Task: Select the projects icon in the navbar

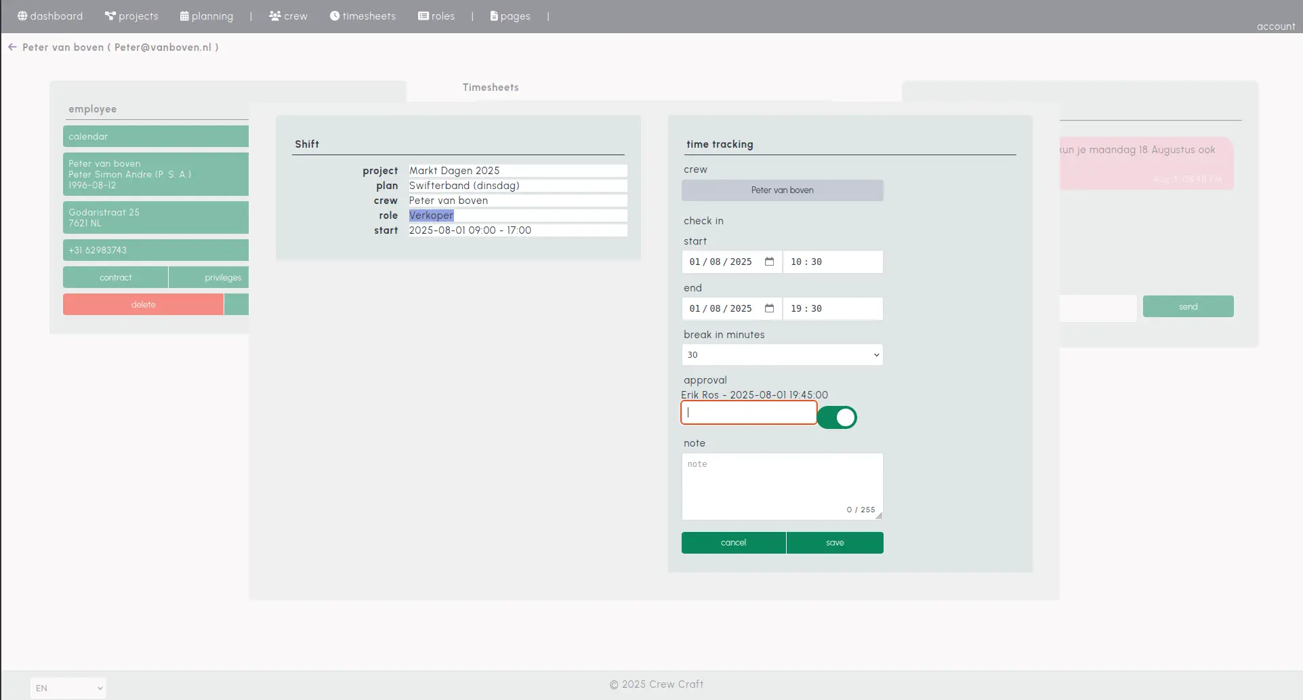Action: point(109,16)
